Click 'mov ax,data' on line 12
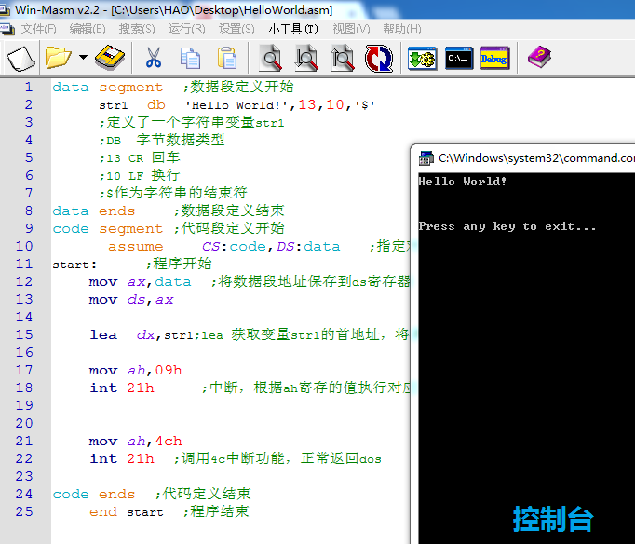The image size is (635, 544). (x=140, y=282)
